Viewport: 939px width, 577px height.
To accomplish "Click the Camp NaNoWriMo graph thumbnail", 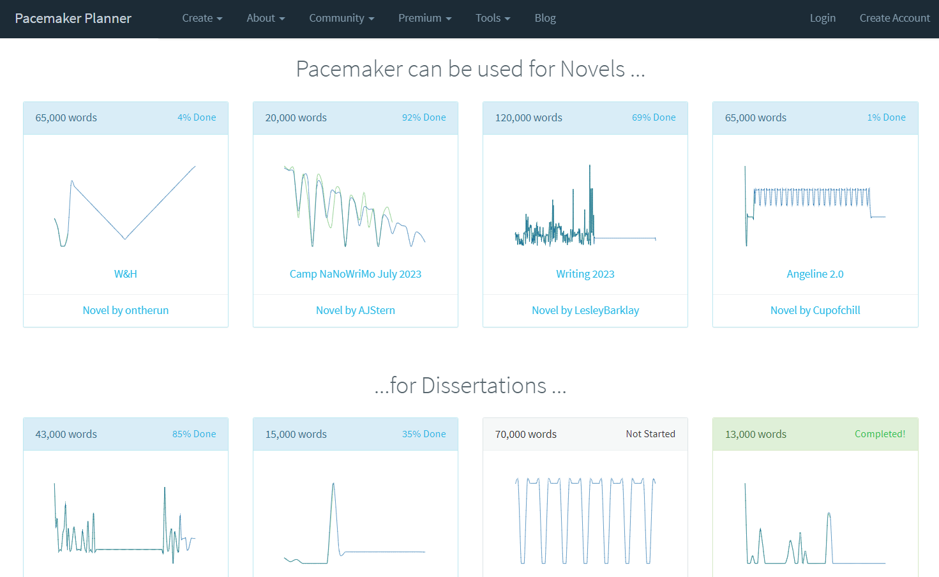I will (355, 206).
